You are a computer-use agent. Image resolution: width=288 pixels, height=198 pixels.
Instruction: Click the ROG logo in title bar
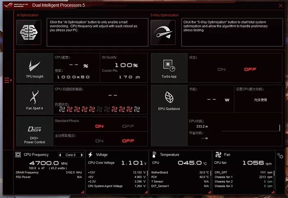9,5
